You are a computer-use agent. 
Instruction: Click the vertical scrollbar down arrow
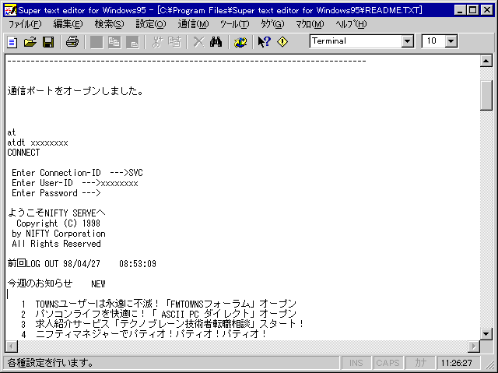pyautogui.click(x=486, y=333)
